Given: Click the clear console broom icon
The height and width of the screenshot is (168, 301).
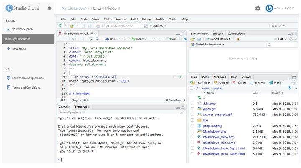Looking at the screenshot, I should pos(182,112).
